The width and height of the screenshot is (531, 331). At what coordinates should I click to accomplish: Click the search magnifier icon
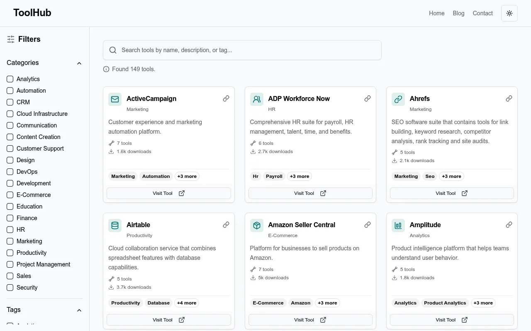(113, 50)
